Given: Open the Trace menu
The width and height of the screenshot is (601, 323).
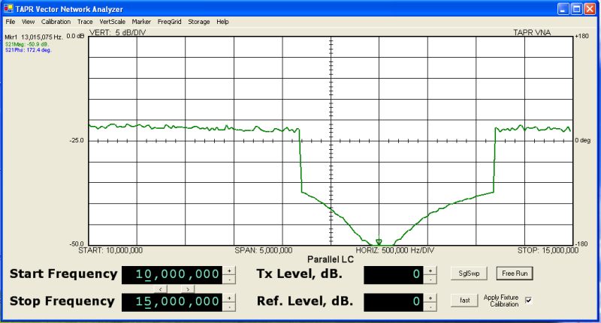Looking at the screenshot, I should (85, 22).
